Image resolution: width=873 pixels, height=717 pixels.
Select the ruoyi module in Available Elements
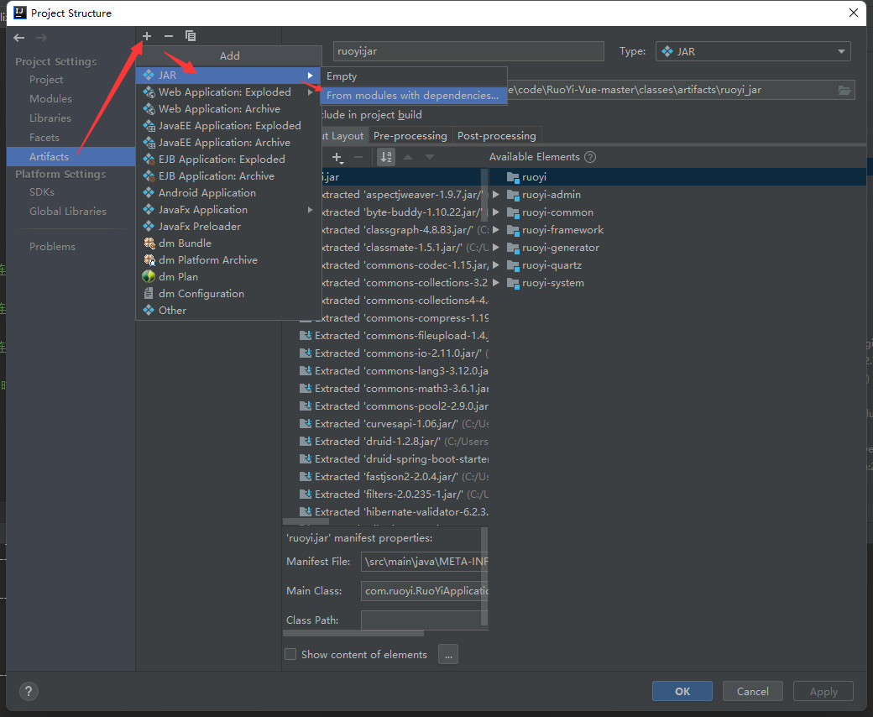tap(526, 177)
